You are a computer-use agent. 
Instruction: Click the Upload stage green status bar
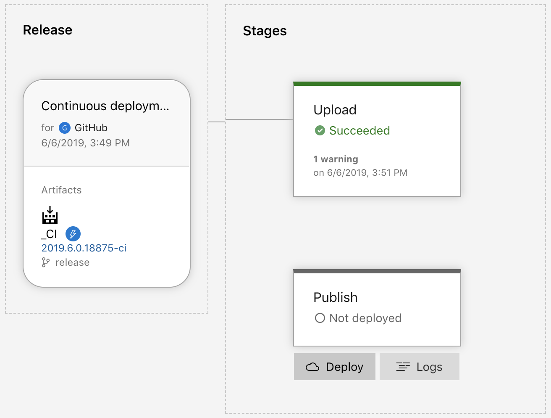[377, 83]
